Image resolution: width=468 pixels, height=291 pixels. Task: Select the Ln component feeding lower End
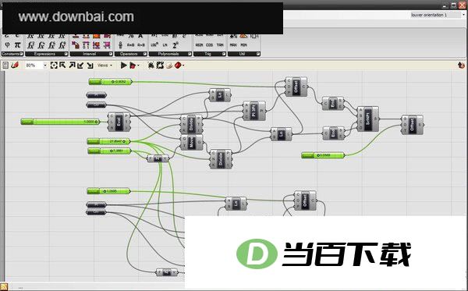[281, 134]
